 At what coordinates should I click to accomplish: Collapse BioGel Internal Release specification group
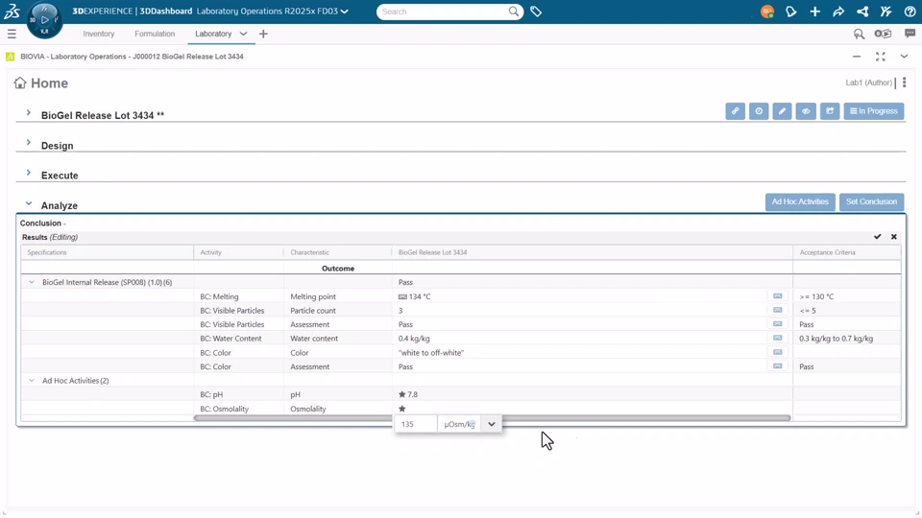(x=32, y=282)
